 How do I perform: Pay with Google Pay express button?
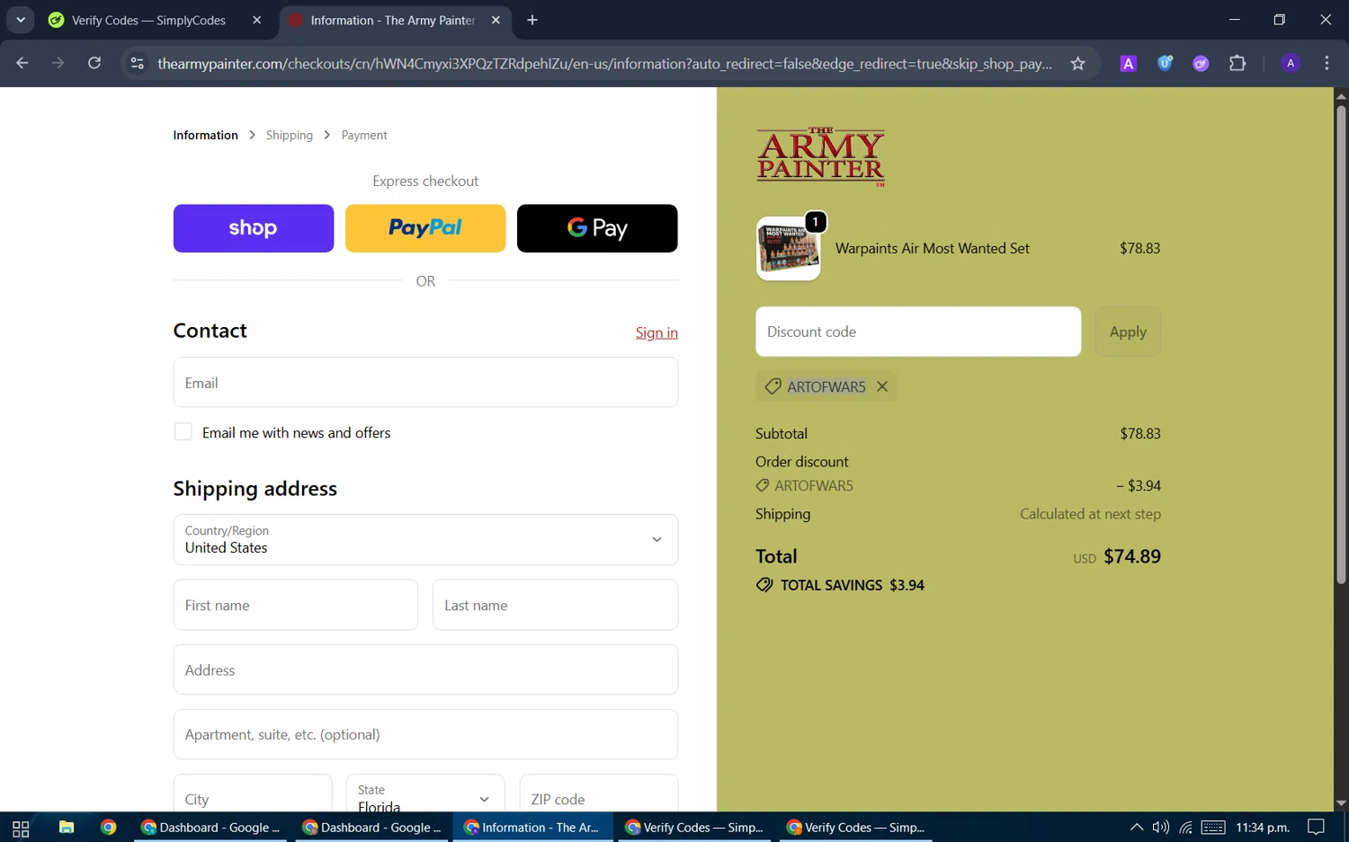597,228
